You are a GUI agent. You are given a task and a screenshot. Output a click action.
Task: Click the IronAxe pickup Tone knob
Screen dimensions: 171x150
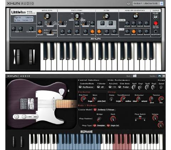pyautogui.click(x=160, y=125)
